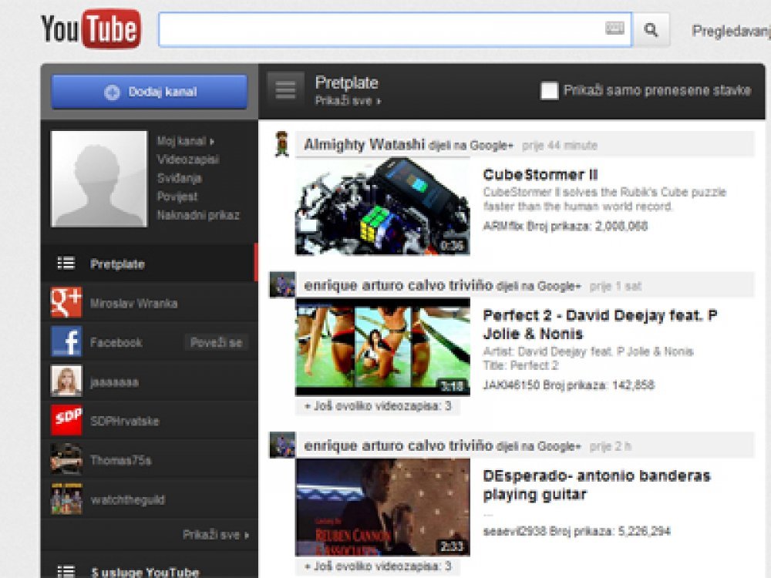Open the Videozapisi link
This screenshot has height=578, width=771.
[188, 160]
